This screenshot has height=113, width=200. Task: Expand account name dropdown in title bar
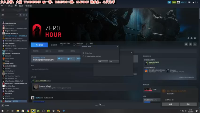183,2
